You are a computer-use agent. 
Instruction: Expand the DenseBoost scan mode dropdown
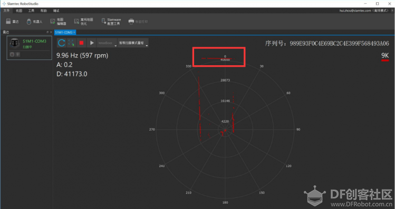(x=107, y=43)
